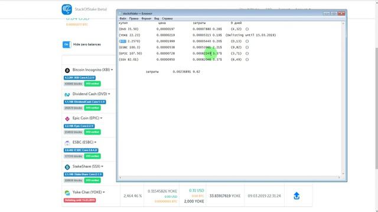Click the ESBC coin icon

[x=67, y=143]
